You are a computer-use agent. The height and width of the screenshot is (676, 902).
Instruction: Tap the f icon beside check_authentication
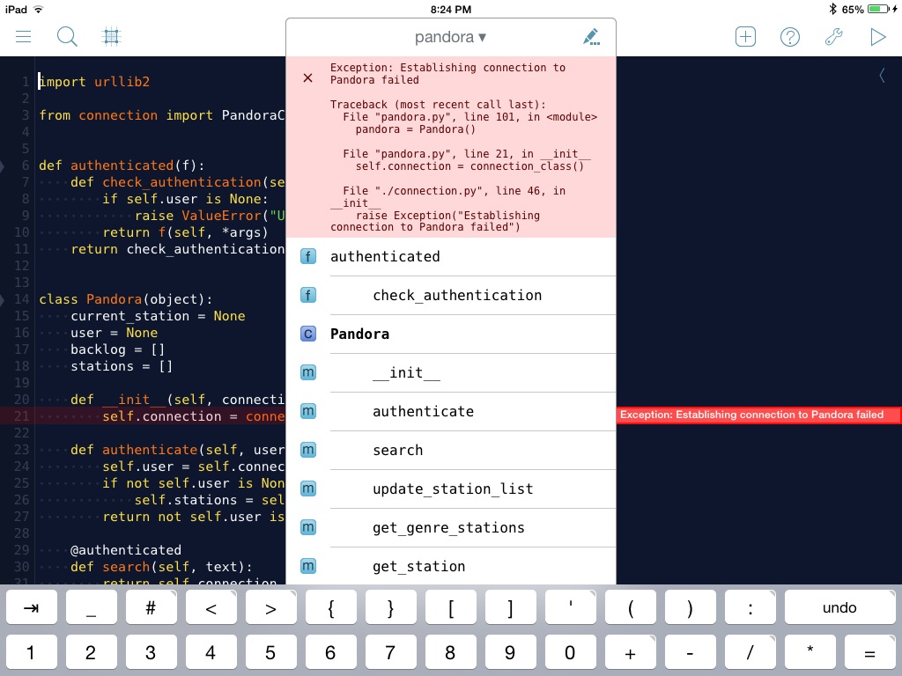point(308,296)
